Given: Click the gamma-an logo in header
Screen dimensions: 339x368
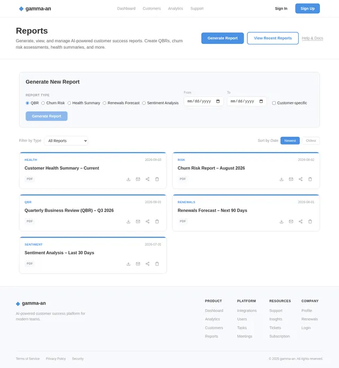Looking at the screenshot, I should [x=35, y=8].
